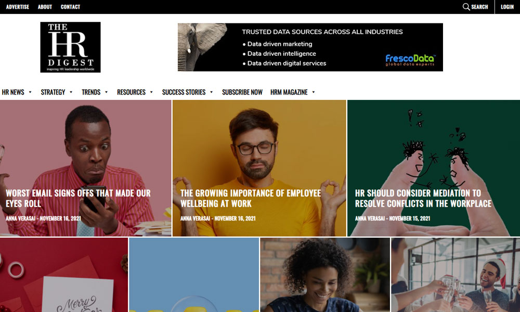Expand the HR News dropdown arrow
This screenshot has height=312, width=520.
pyautogui.click(x=30, y=92)
